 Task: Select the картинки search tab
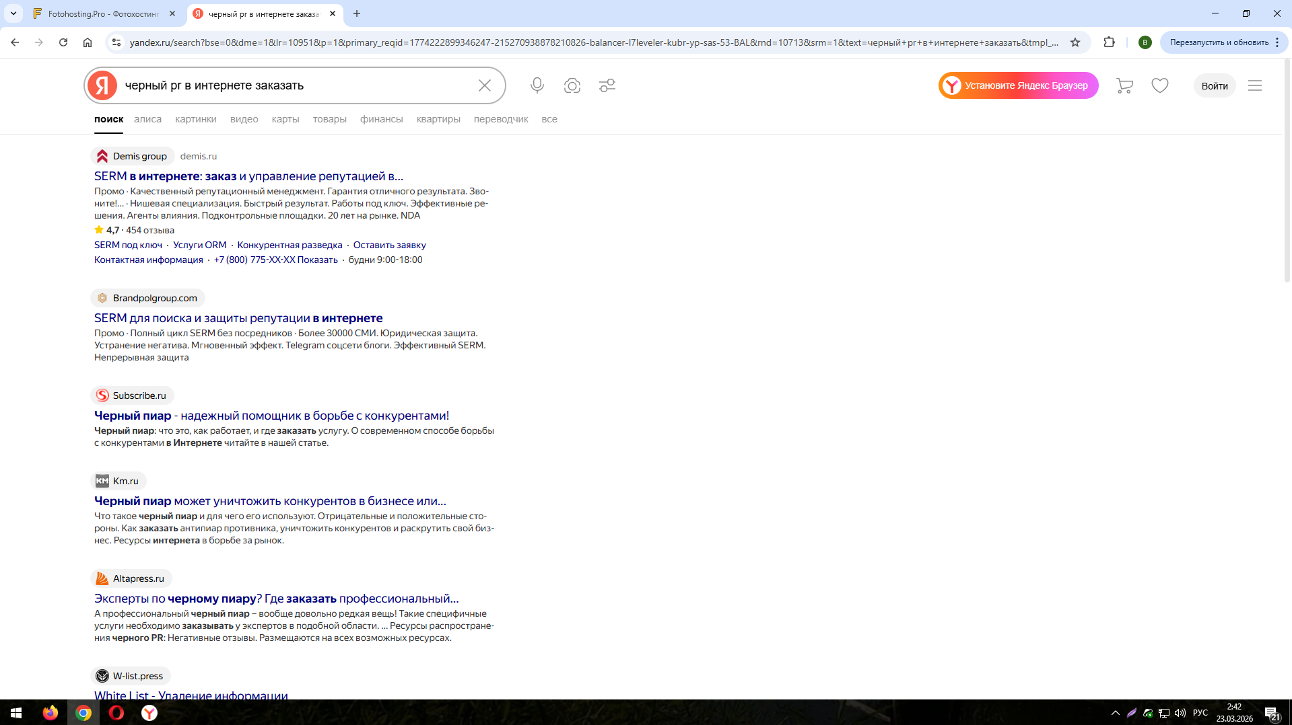(196, 119)
